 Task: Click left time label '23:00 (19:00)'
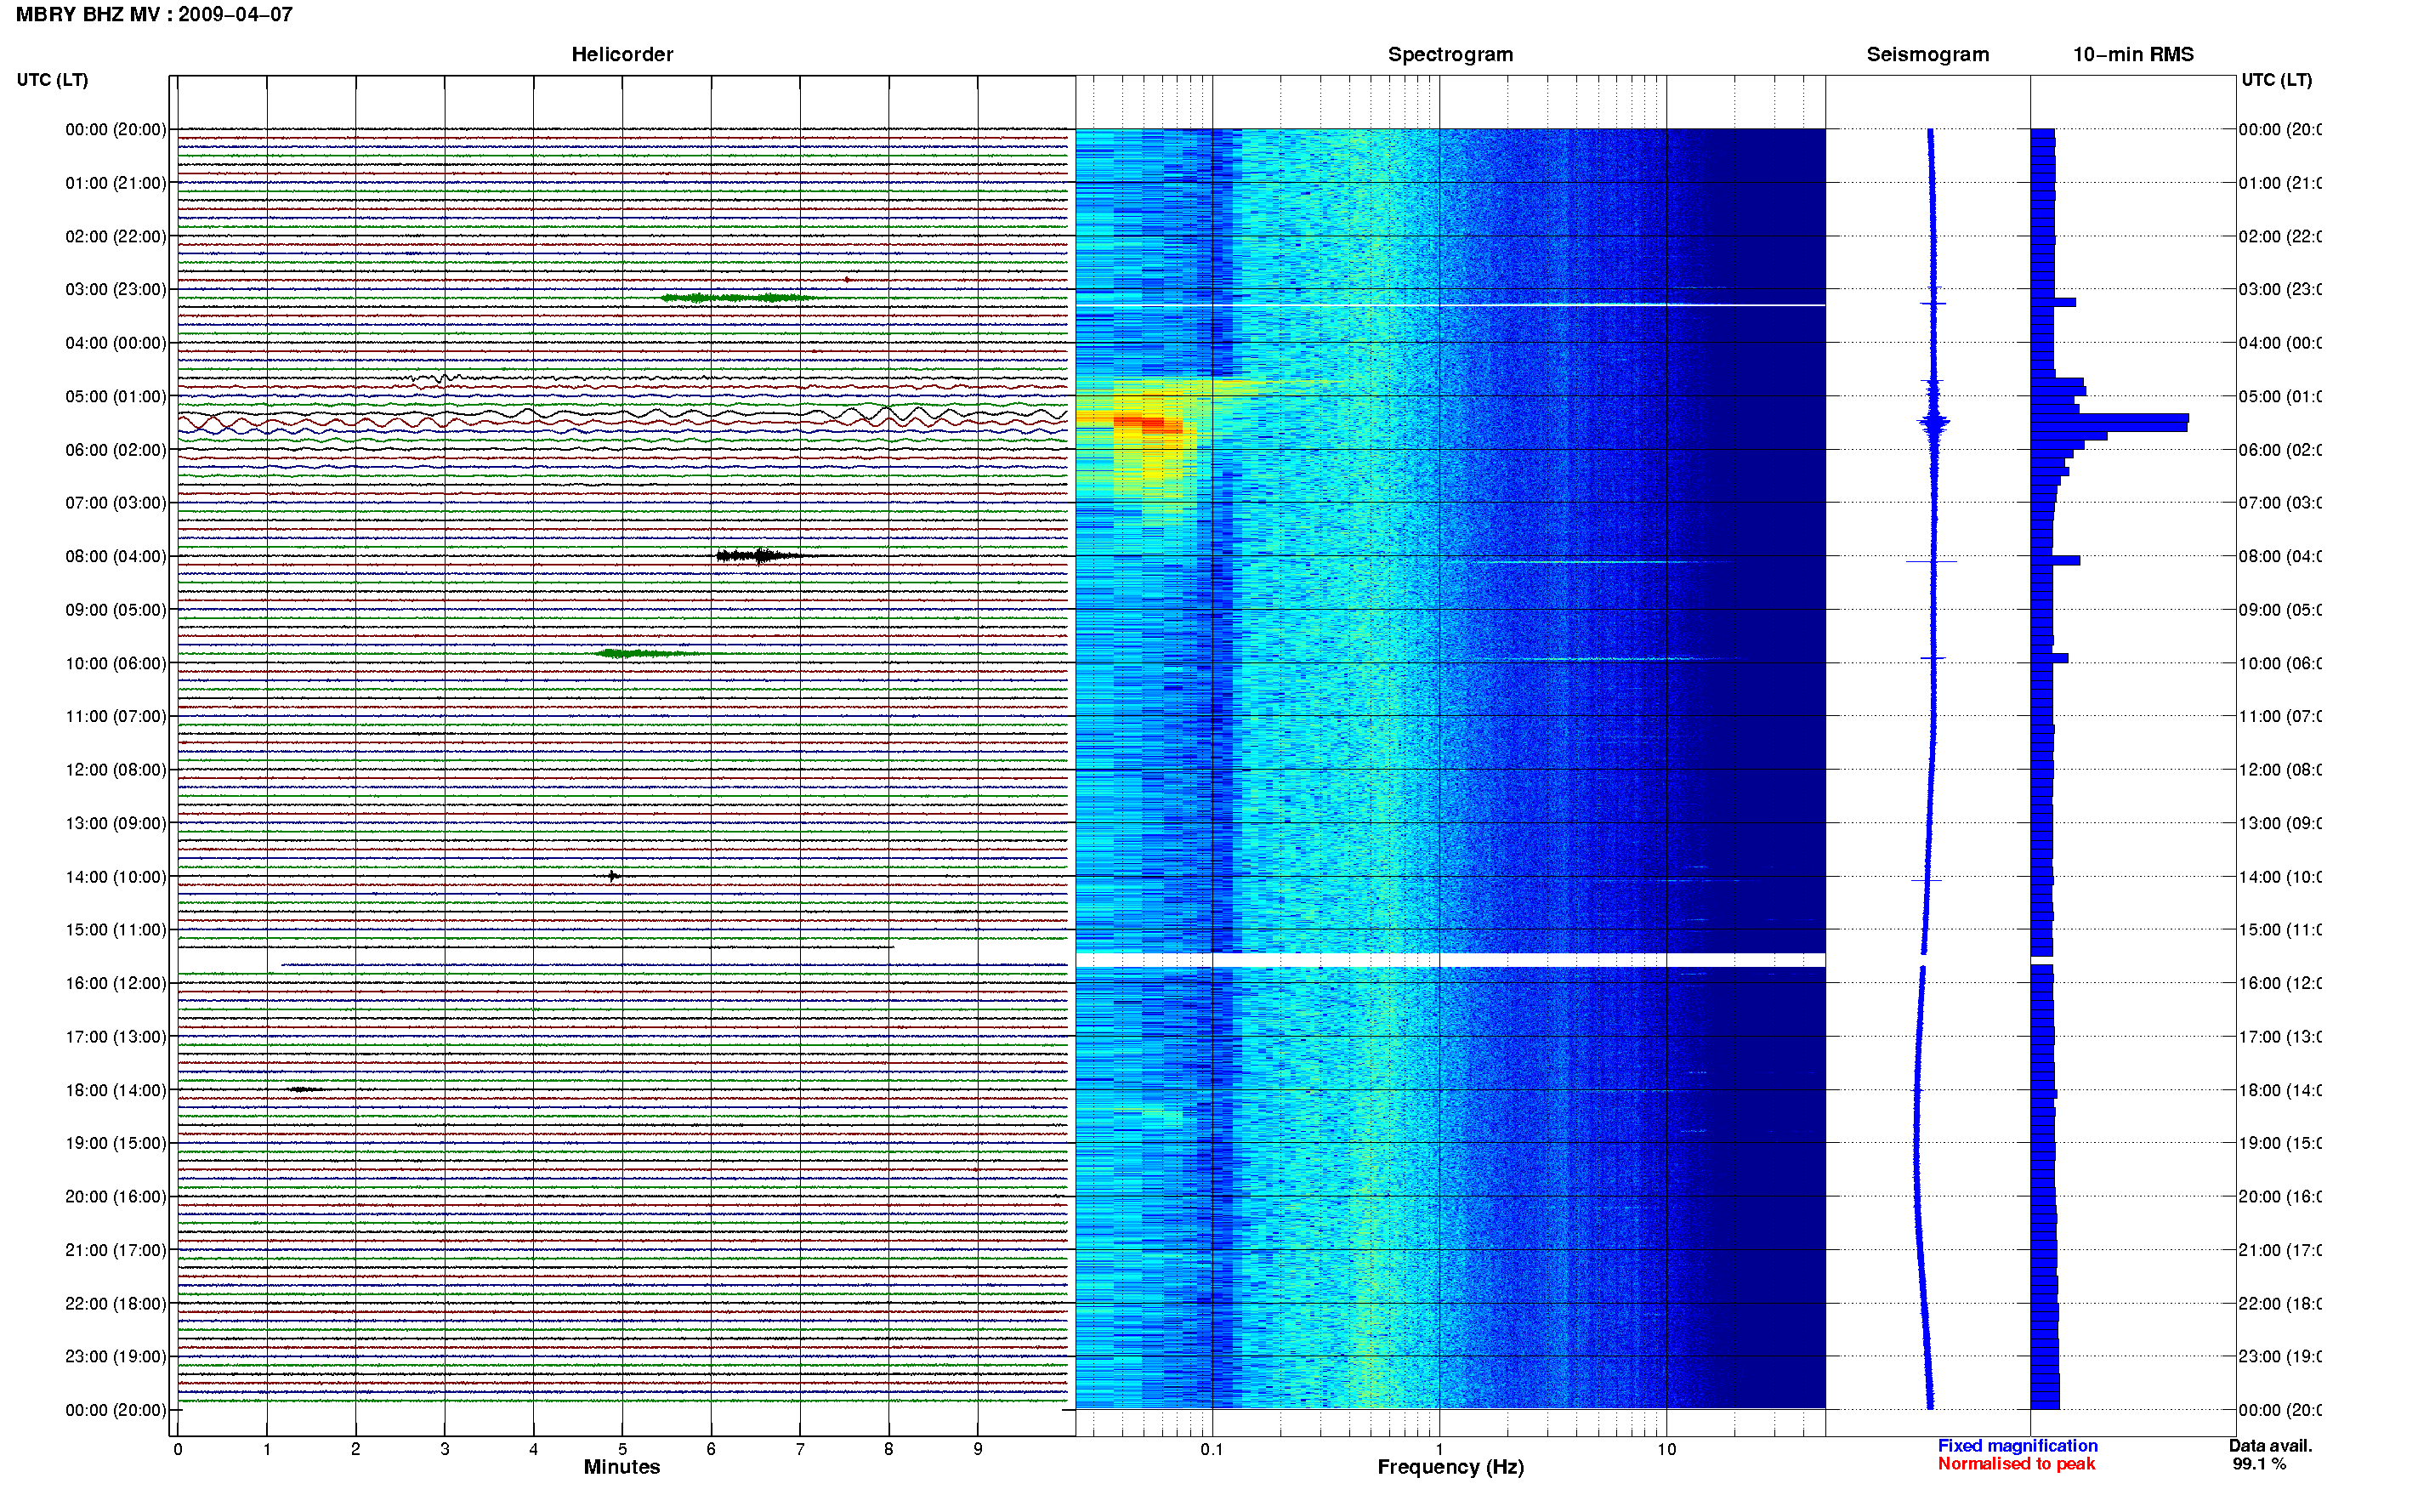(116, 1356)
